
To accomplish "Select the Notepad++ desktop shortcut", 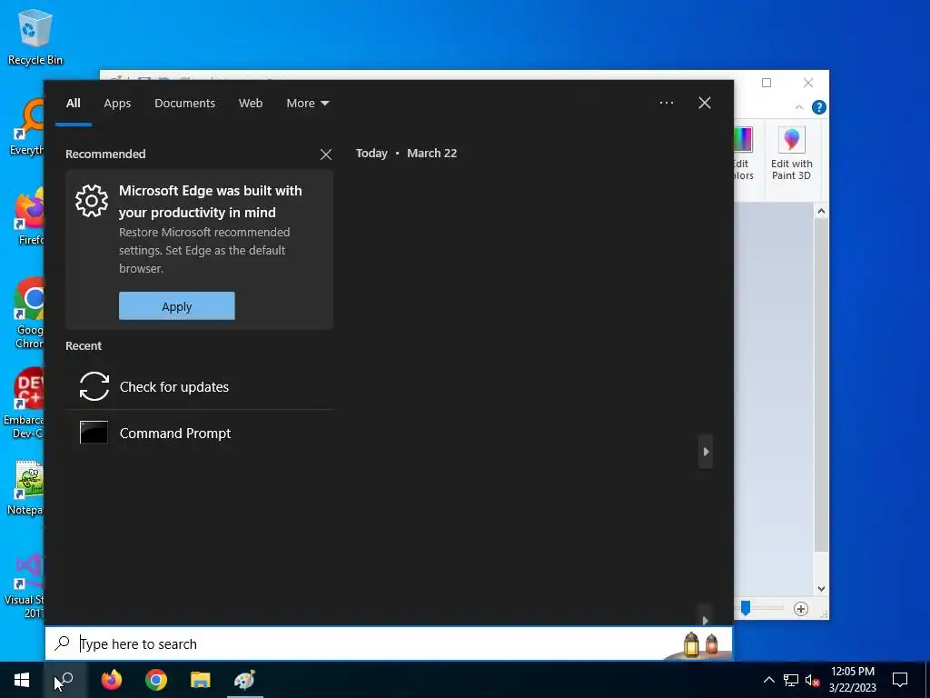I will [x=25, y=488].
